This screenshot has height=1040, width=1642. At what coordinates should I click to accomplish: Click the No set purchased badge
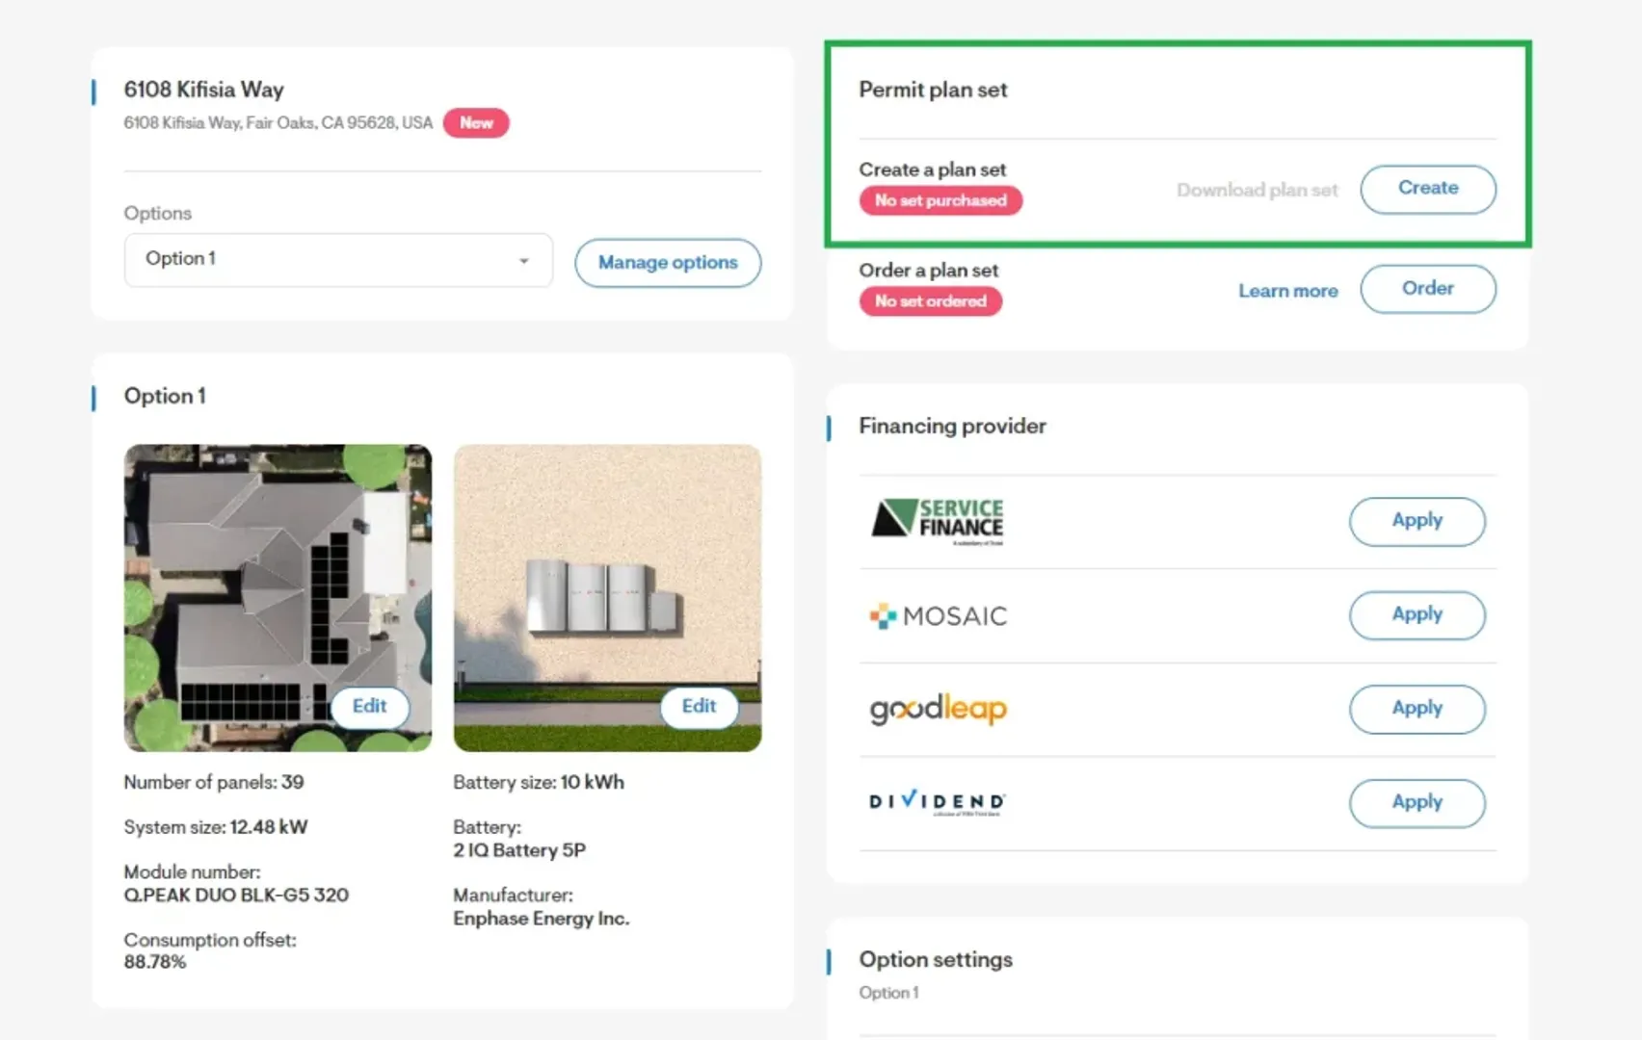click(x=940, y=200)
